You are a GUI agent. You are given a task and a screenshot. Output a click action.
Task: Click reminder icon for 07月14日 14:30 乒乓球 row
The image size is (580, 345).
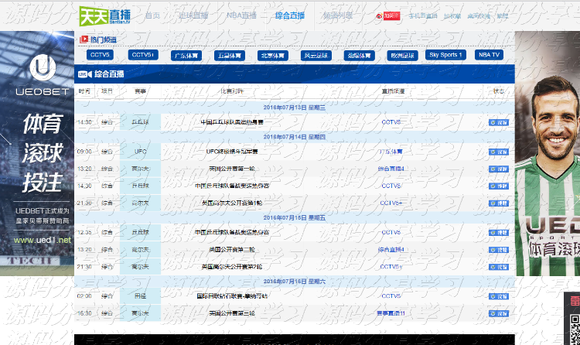pos(499,186)
